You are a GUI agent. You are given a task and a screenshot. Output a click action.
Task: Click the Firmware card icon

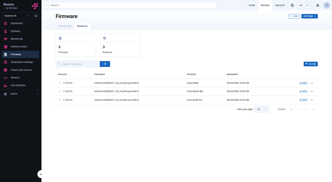60,38
